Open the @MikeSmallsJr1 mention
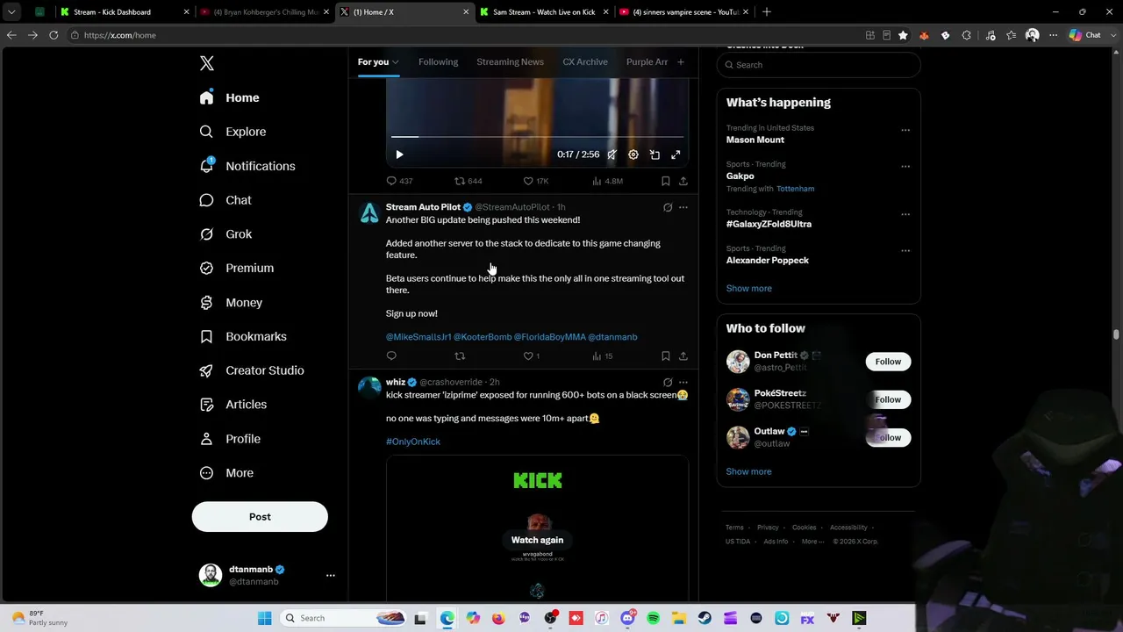 coord(418,337)
